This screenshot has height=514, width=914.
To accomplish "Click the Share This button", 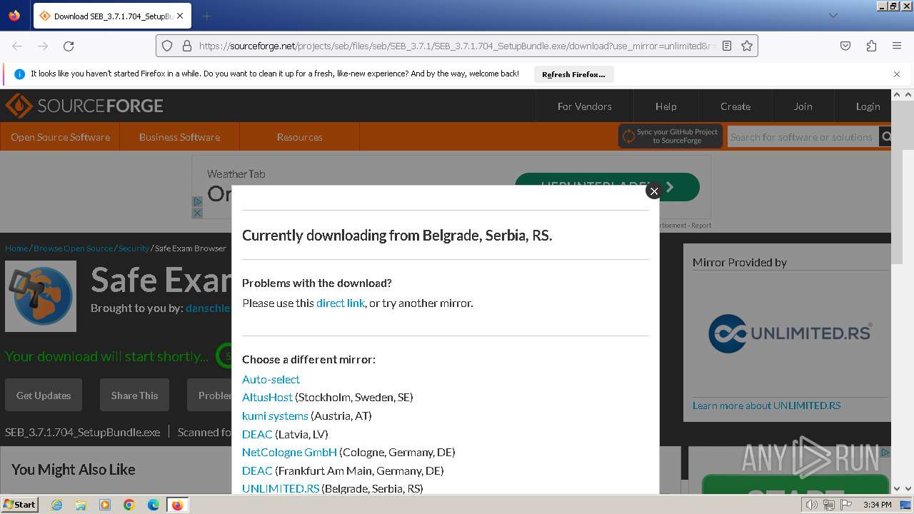I will click(x=134, y=395).
